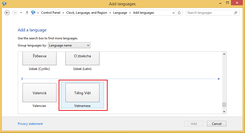Click the Forward navigation arrow
Screen dimensions: 245x133
click(15, 13)
